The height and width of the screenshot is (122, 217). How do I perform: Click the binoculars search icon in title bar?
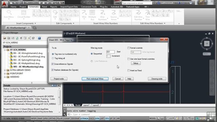tap(154, 3)
